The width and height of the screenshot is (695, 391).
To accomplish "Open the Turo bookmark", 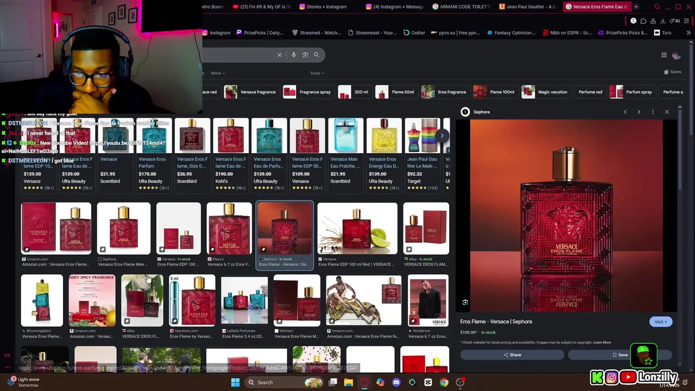I will point(663,33).
